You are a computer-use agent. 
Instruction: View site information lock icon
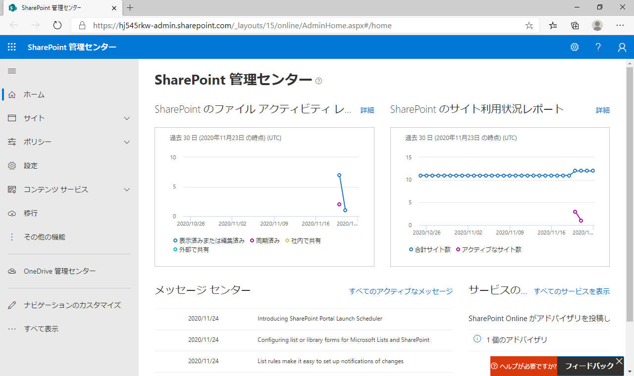tap(82, 25)
